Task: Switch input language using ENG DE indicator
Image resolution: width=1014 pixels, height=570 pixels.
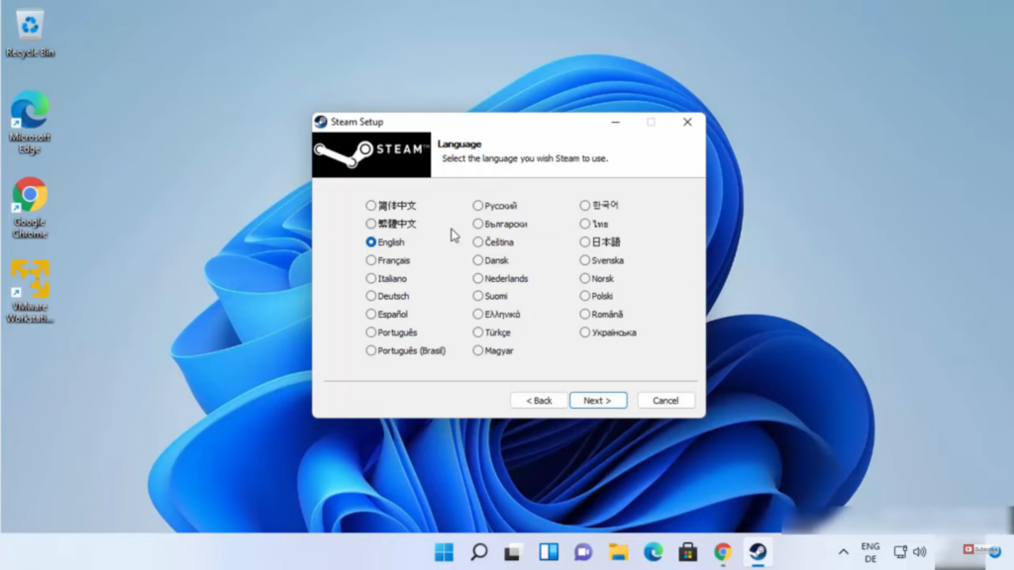Action: 869,552
